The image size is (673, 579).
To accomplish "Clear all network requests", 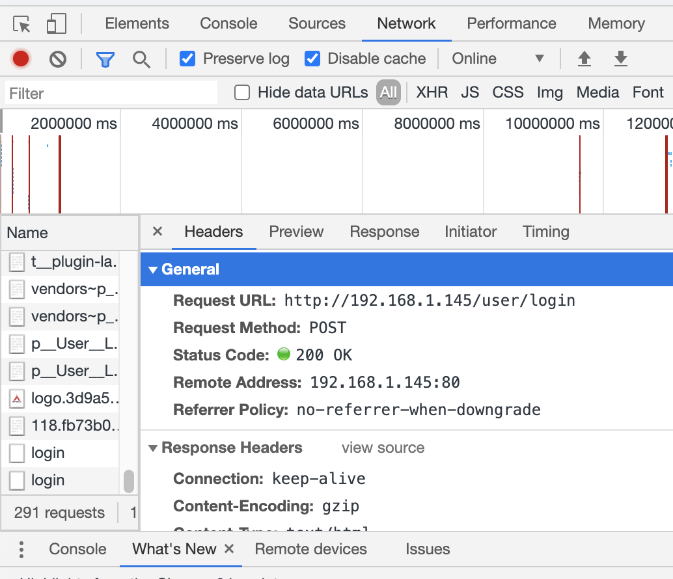I will click(x=57, y=59).
